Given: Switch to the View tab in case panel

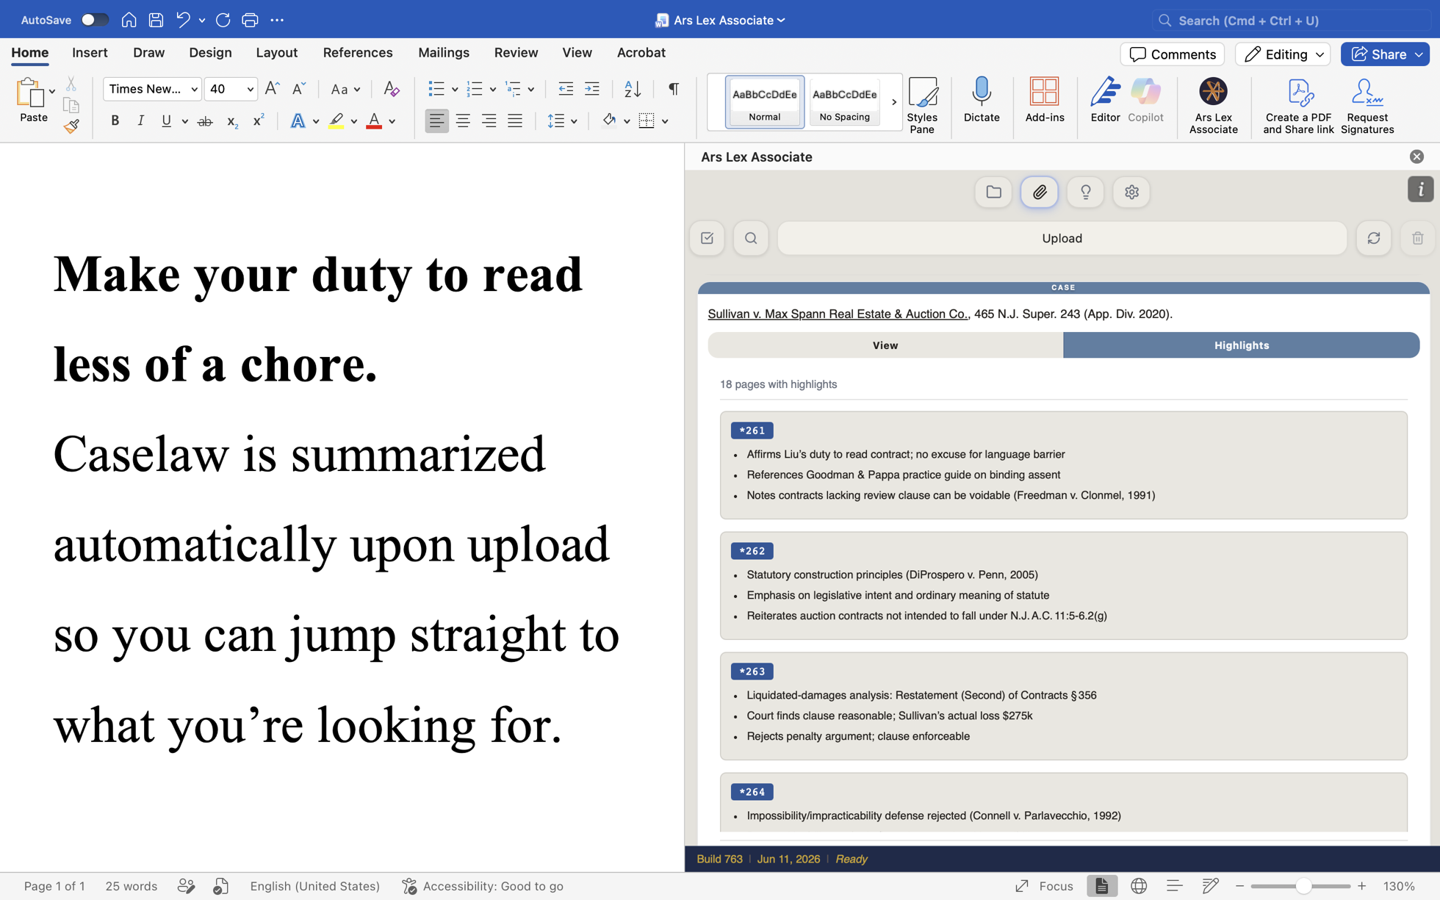Looking at the screenshot, I should click(885, 345).
